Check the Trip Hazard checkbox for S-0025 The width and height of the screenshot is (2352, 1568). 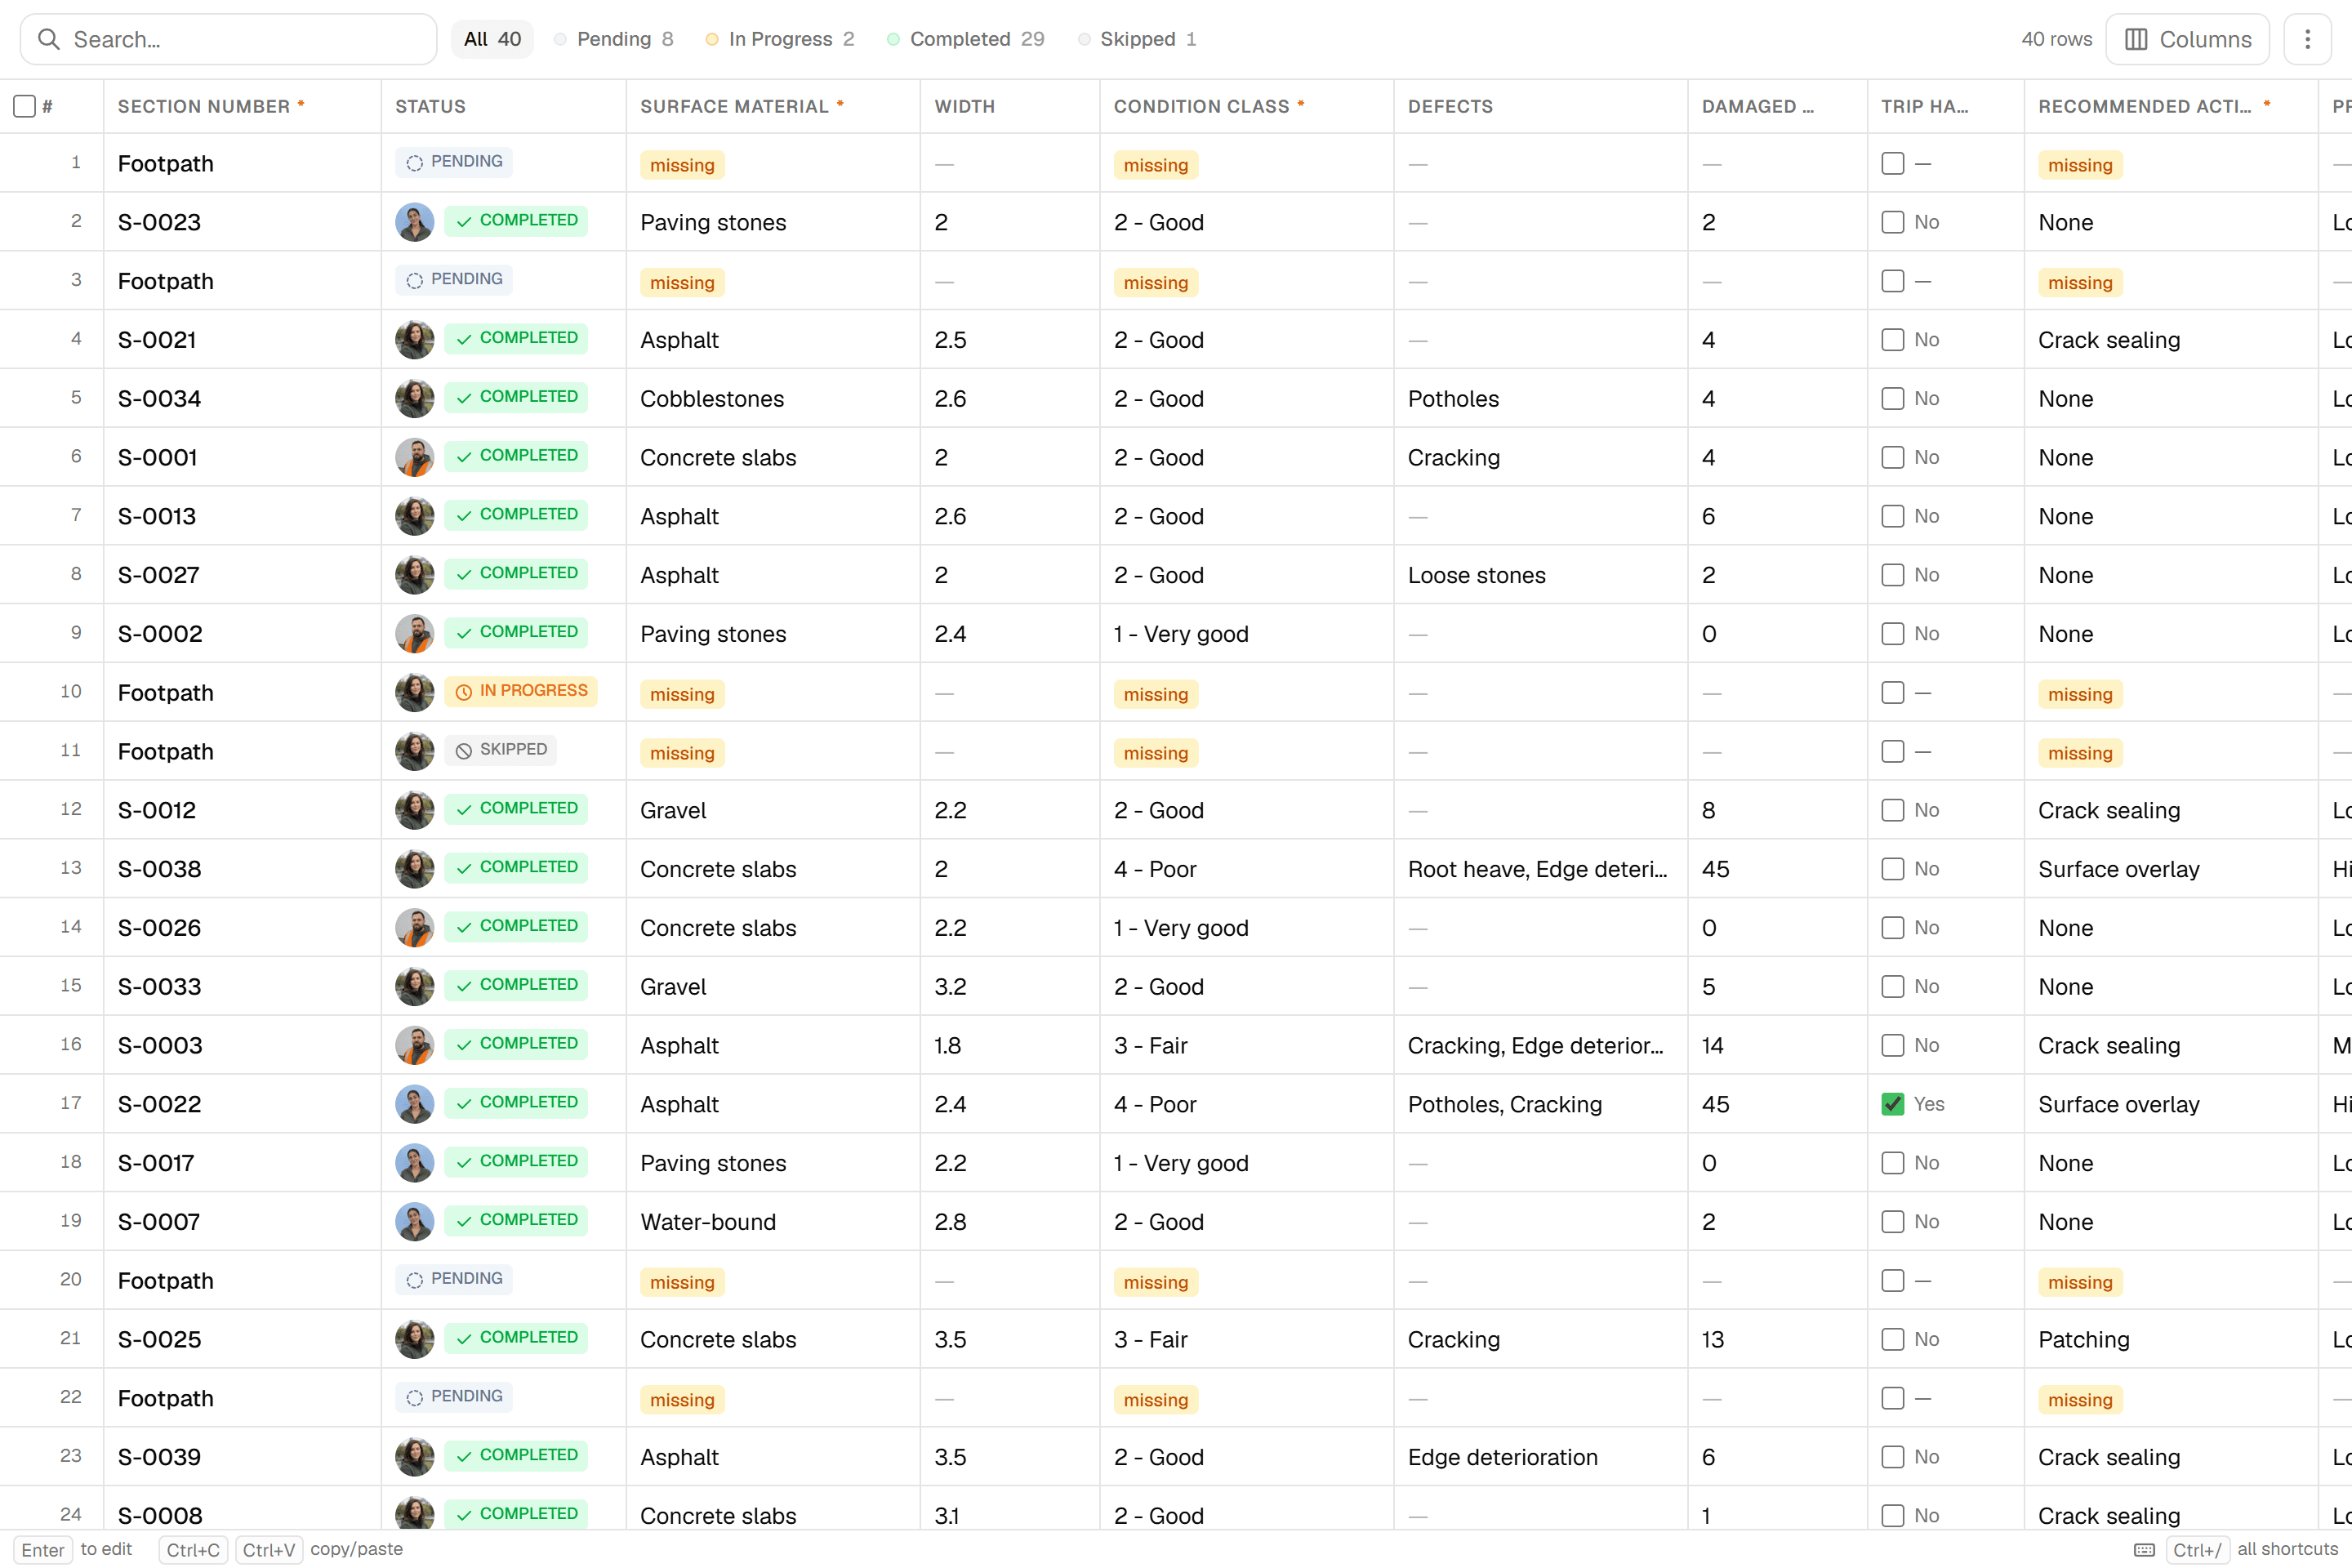[1892, 1339]
